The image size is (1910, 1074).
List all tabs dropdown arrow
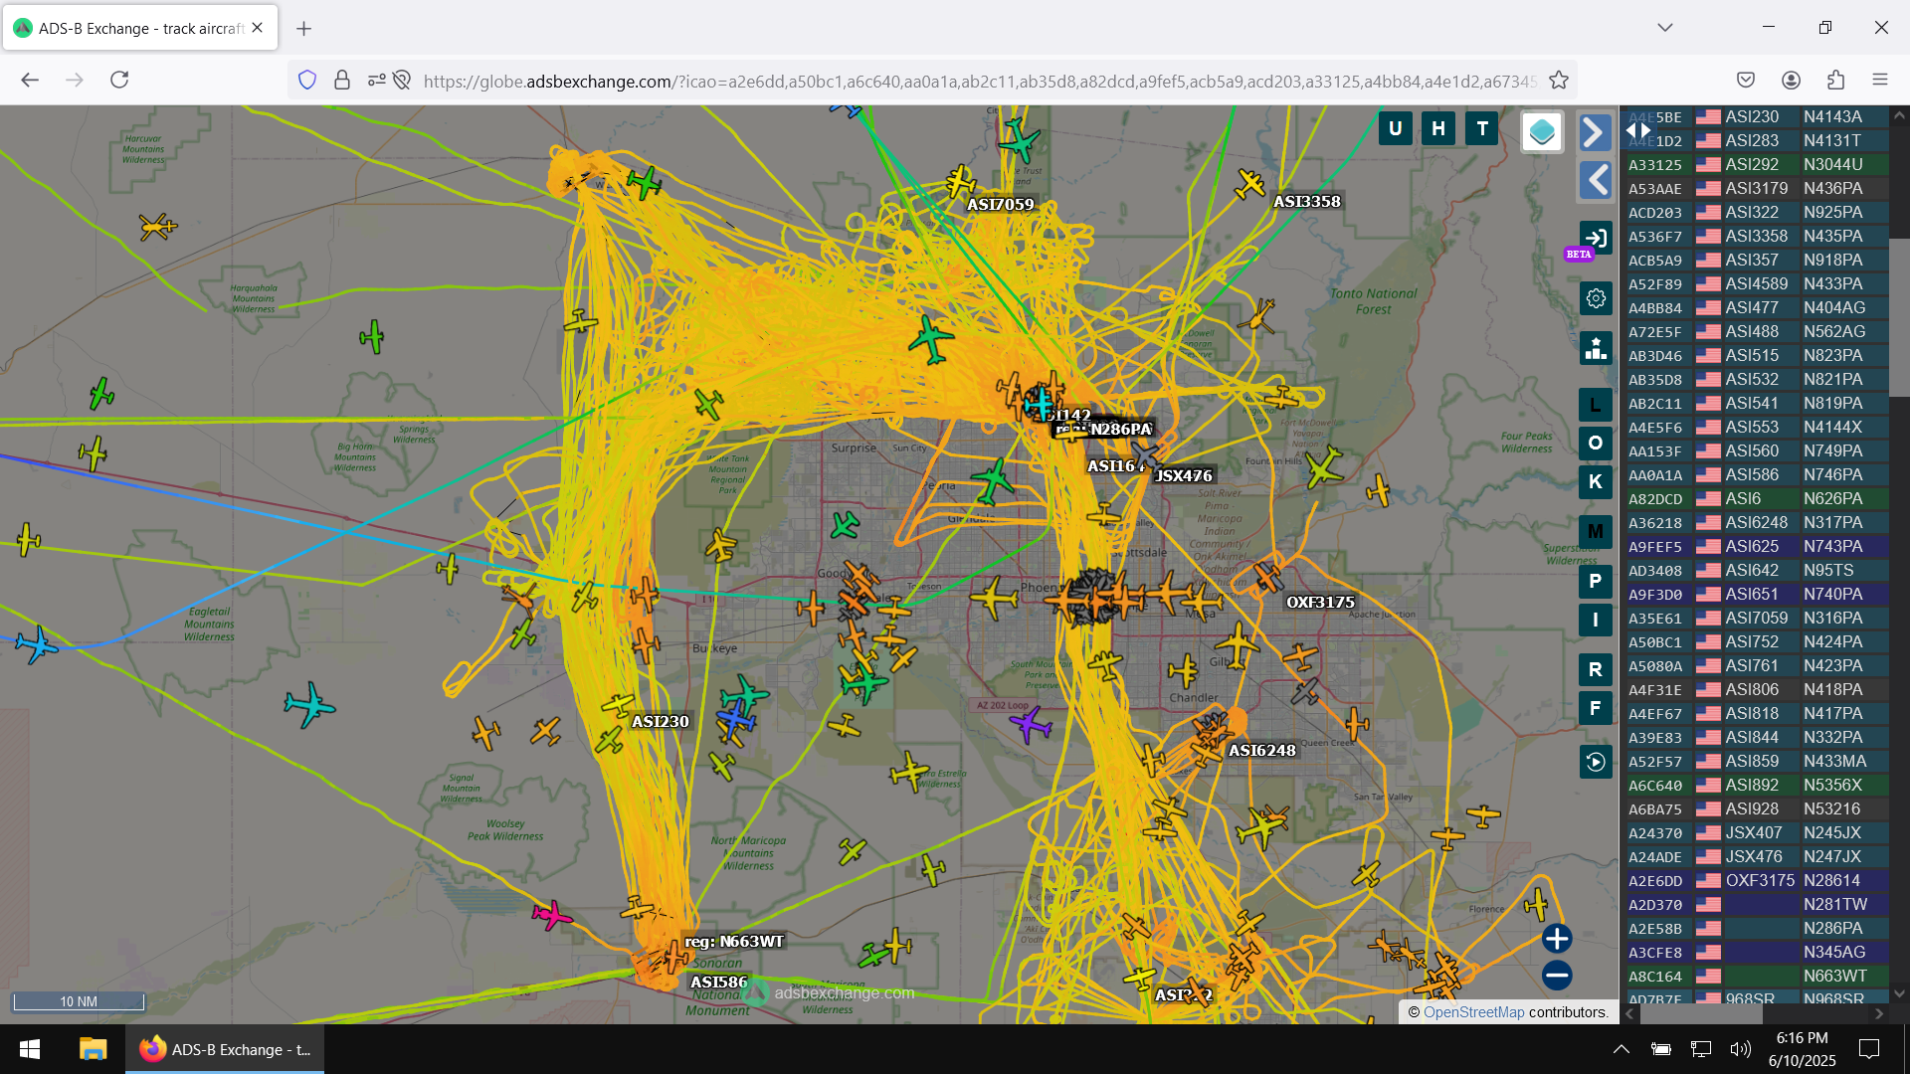point(1665,28)
